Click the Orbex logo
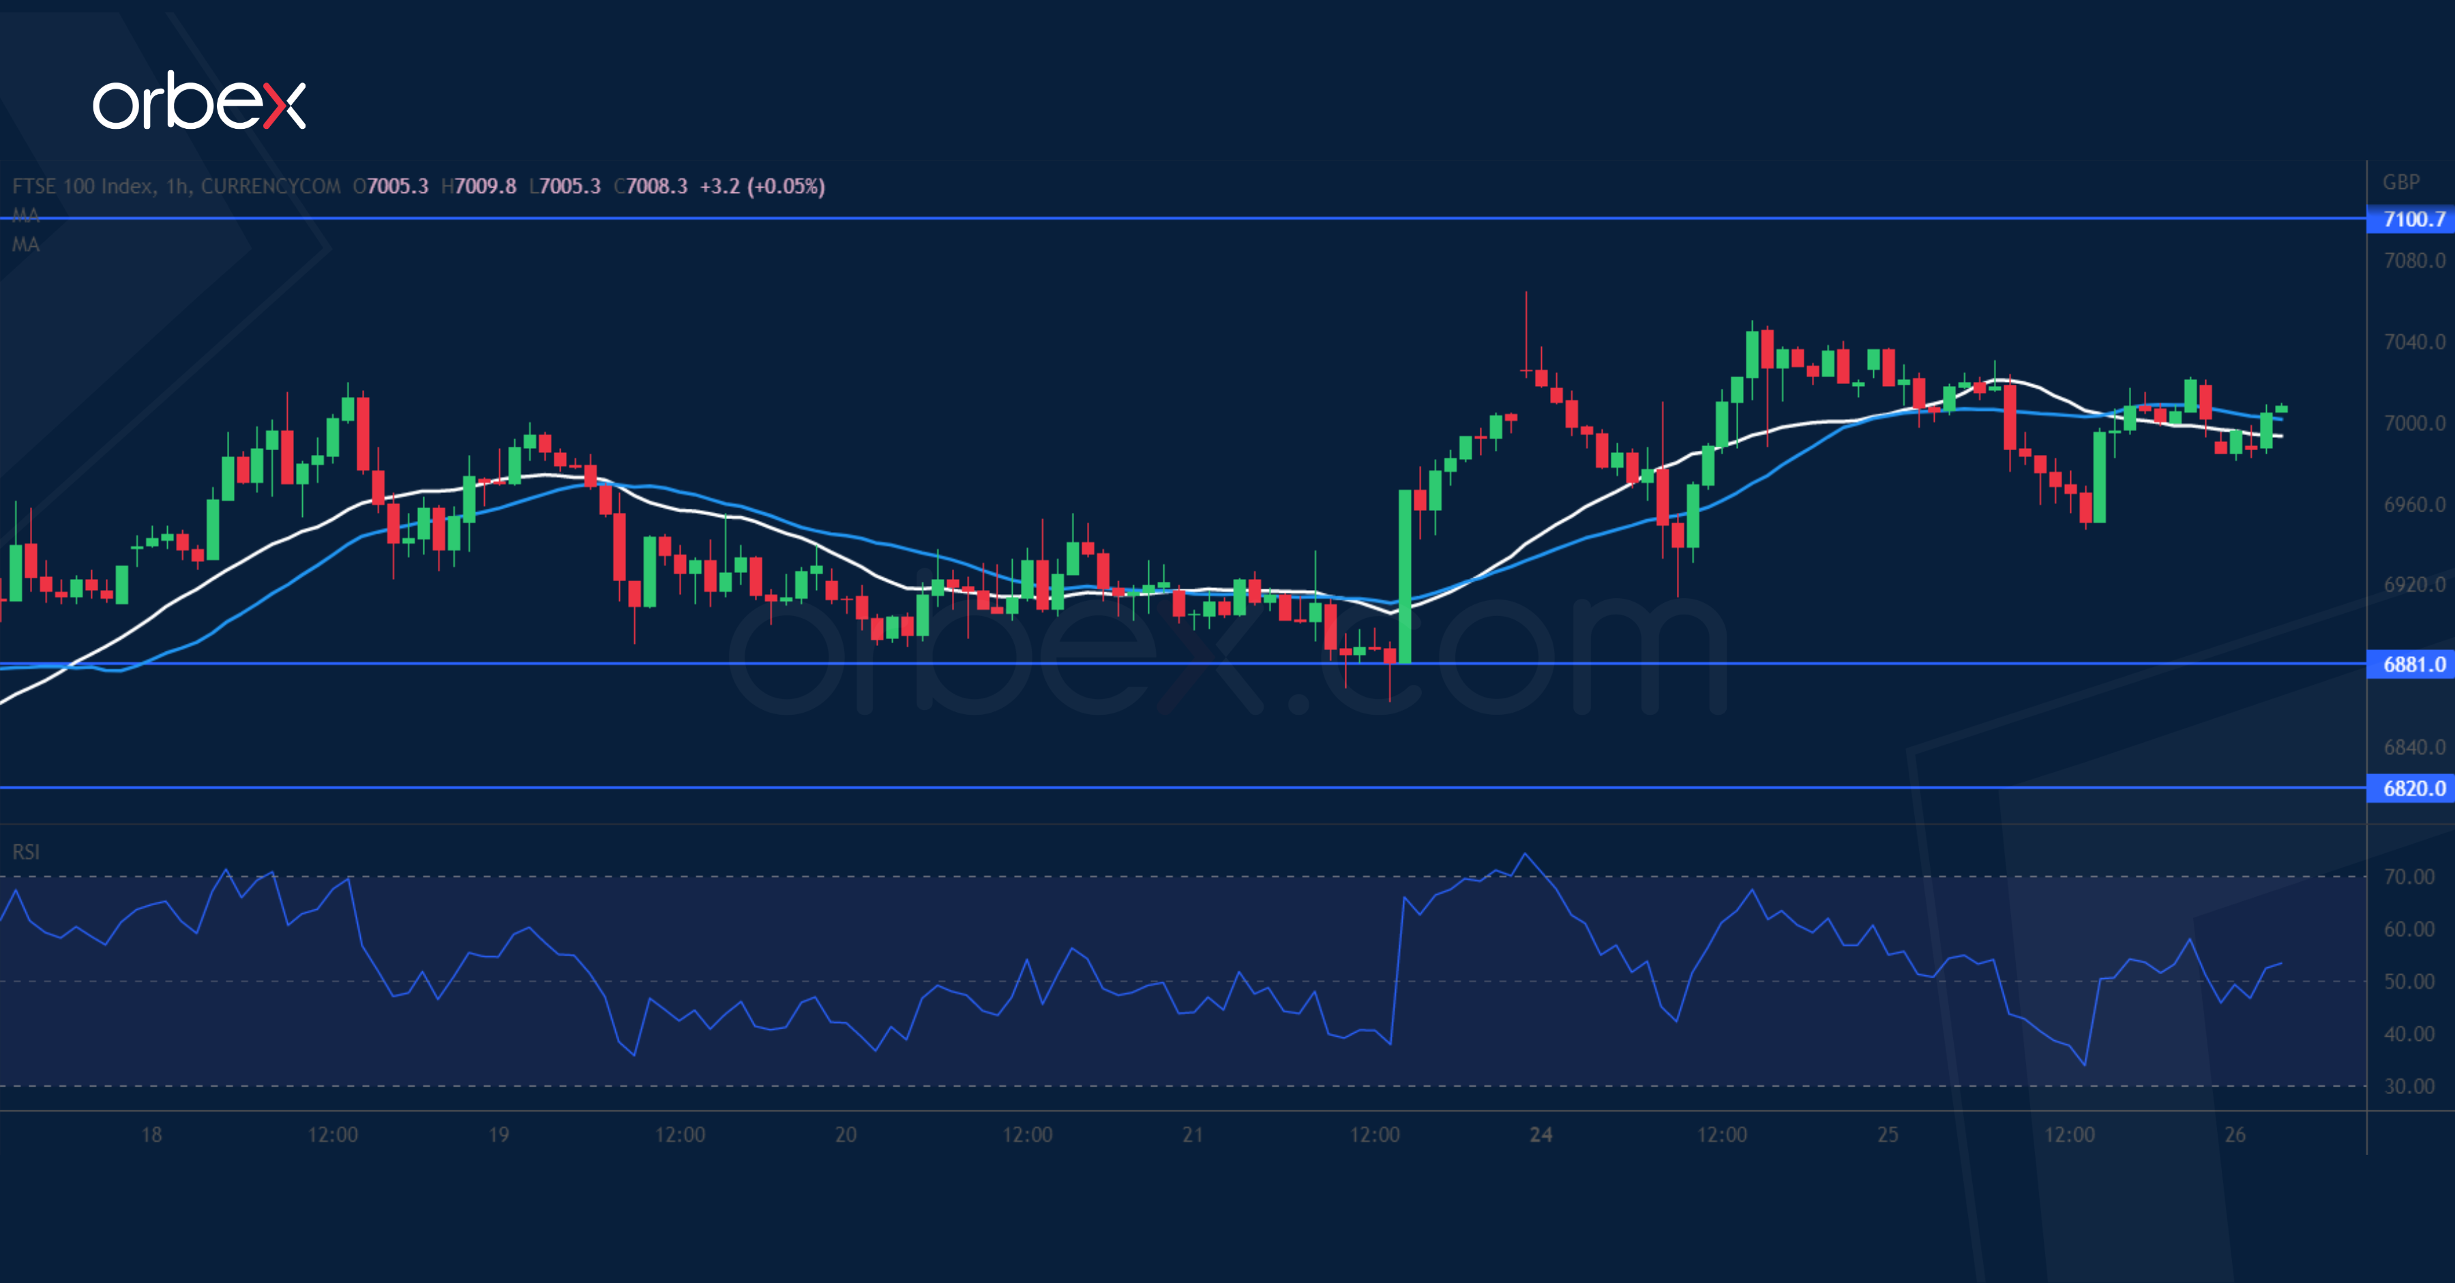The image size is (2455, 1283). 199,101
